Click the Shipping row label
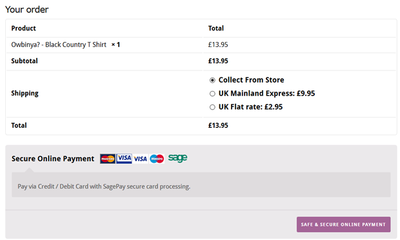Screen dimensions: 400x240 (25, 94)
